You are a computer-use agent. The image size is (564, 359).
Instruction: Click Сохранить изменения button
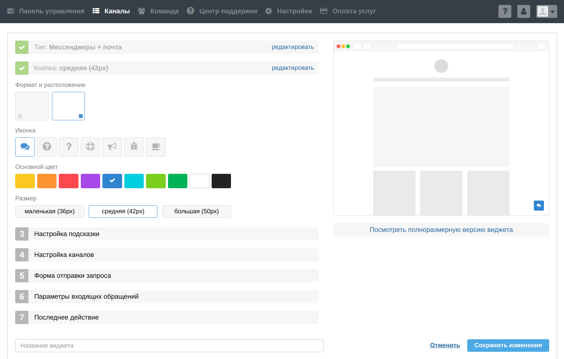tap(508, 345)
